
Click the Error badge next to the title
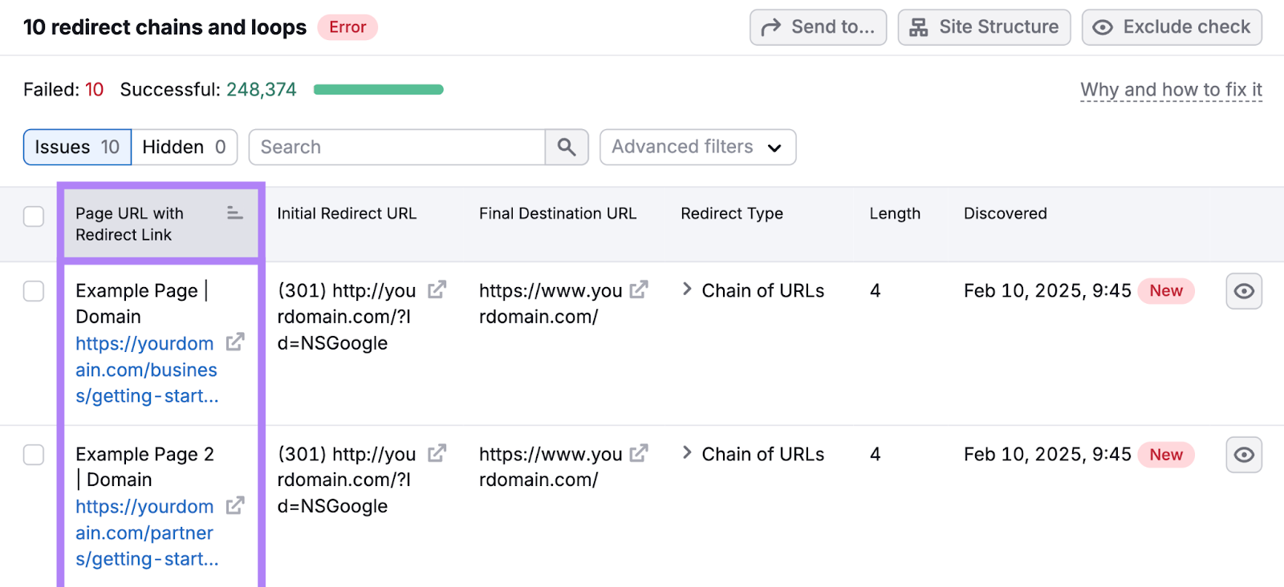[x=347, y=27]
